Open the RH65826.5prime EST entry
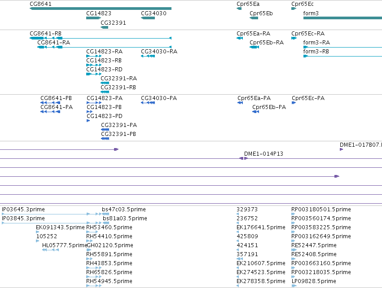This screenshot has height=288, width=382. click(109, 273)
